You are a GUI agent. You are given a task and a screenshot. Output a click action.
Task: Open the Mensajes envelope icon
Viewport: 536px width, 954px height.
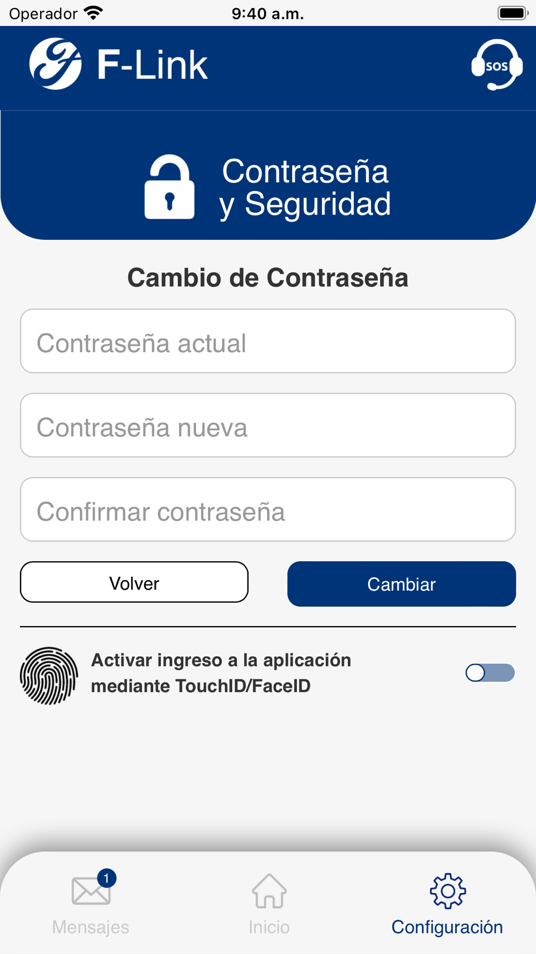tap(91, 891)
